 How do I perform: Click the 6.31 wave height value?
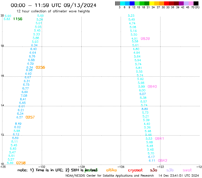pos(27,81)
